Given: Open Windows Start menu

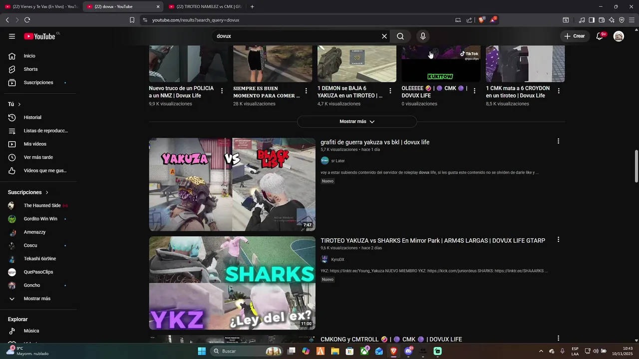Looking at the screenshot, I should (x=202, y=351).
